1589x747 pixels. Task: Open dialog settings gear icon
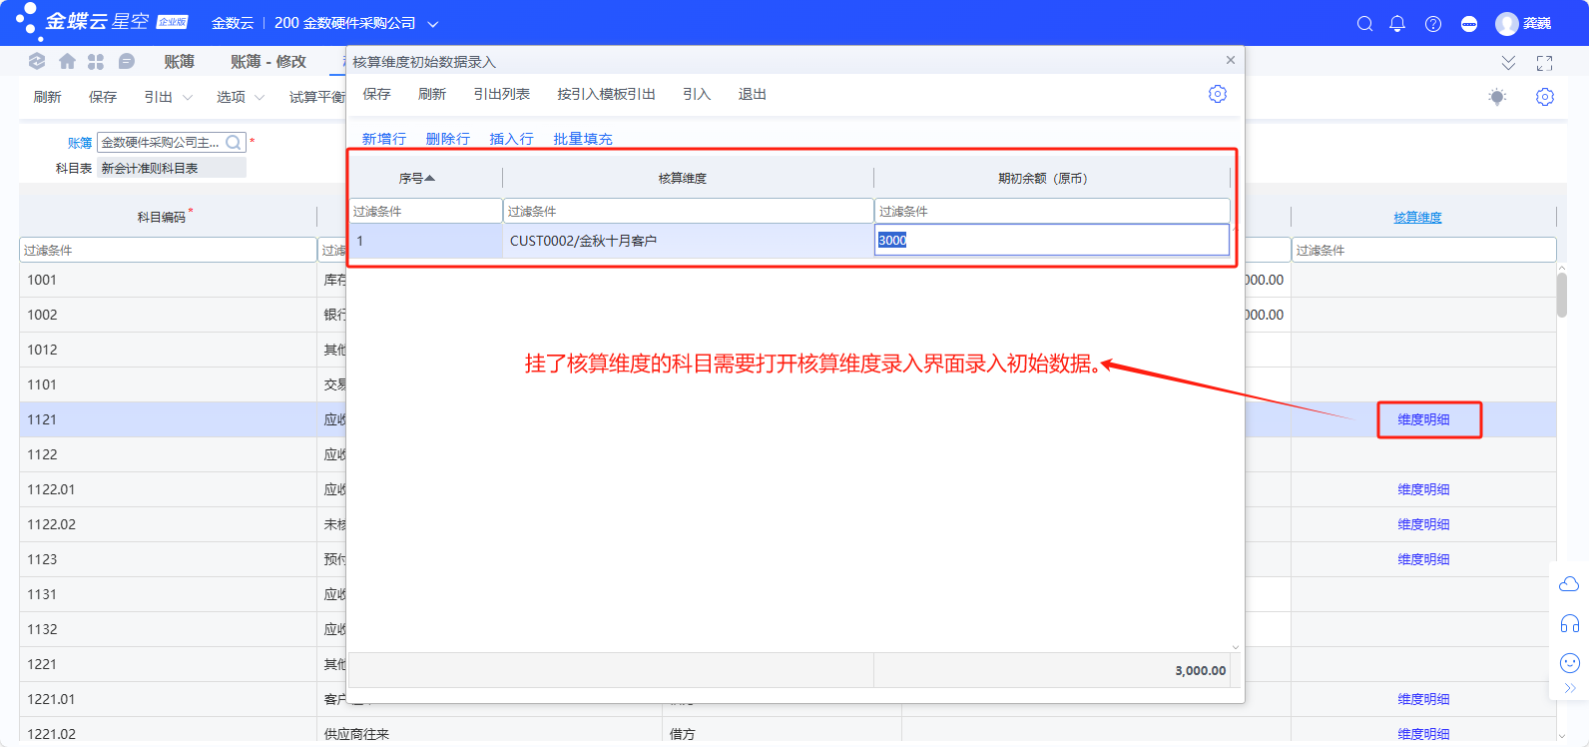[x=1218, y=94]
